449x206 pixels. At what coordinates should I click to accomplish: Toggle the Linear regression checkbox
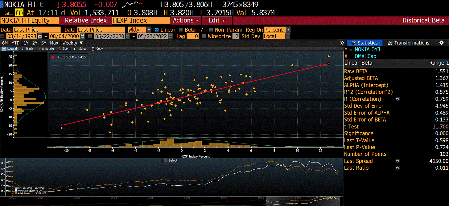[156, 30]
